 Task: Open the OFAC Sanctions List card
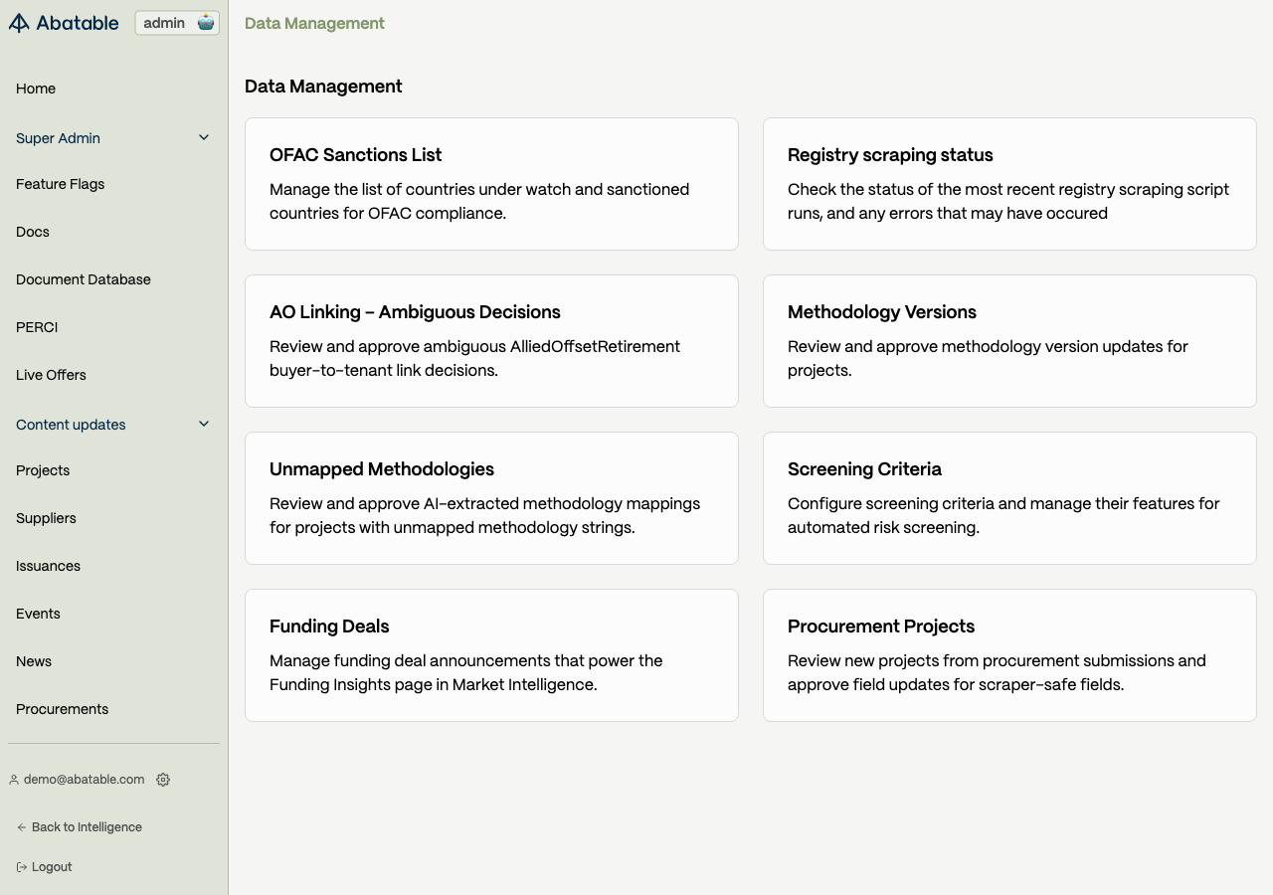coord(491,184)
